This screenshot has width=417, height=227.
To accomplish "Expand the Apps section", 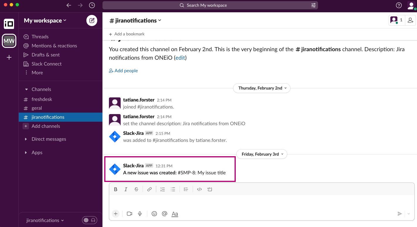I will (x=26, y=153).
